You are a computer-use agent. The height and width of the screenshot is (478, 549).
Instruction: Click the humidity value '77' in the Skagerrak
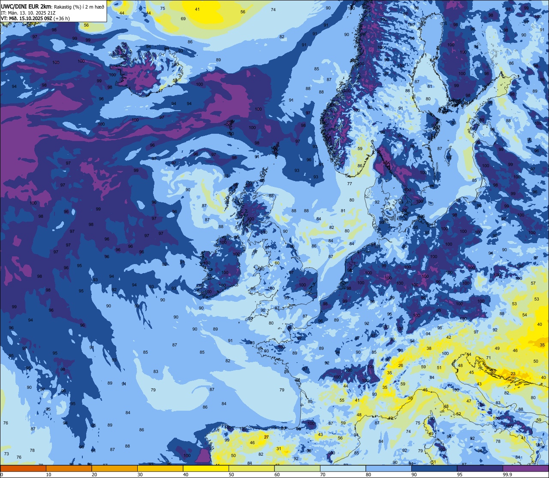click(x=350, y=183)
